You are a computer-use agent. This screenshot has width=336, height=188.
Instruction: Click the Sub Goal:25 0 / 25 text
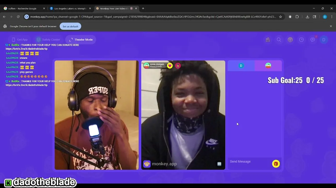[296, 80]
